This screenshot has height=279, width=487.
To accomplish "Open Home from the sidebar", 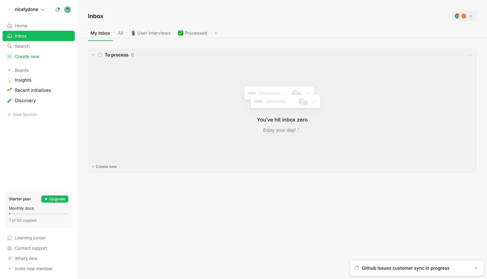I will click(21, 26).
